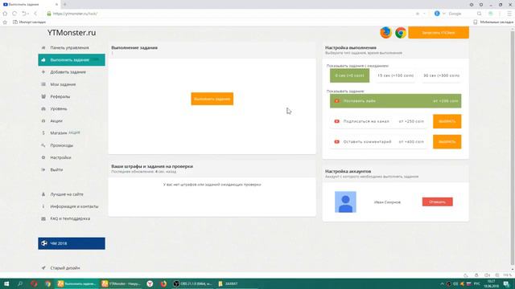
Task: Choose Оставить комментарий with its orange button
Action: tap(447, 141)
